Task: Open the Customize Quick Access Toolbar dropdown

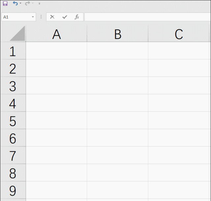Action: 39,4
